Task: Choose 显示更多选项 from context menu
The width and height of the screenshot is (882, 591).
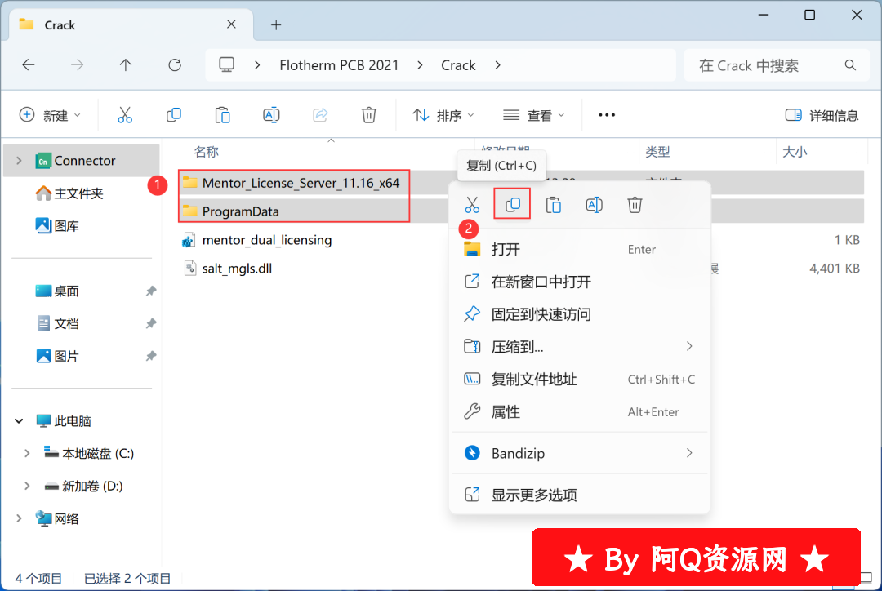Action: (x=579, y=495)
